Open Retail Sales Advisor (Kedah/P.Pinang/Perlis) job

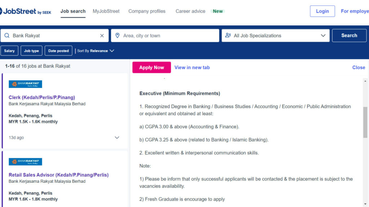pos(59,175)
